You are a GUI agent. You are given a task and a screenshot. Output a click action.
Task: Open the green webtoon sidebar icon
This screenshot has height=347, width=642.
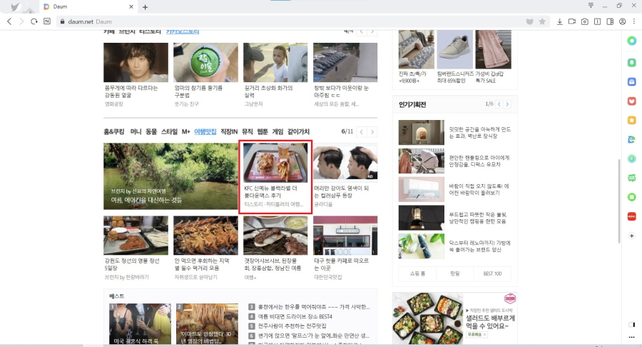[x=632, y=178]
